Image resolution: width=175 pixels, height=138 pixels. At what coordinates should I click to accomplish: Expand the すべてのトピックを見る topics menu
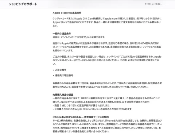(x=152, y=4)
